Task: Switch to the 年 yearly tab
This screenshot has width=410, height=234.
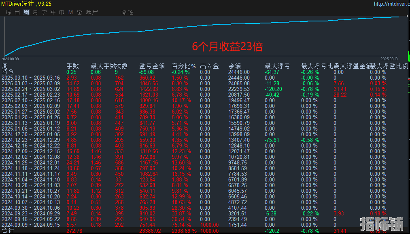Action: [x=53, y=12]
